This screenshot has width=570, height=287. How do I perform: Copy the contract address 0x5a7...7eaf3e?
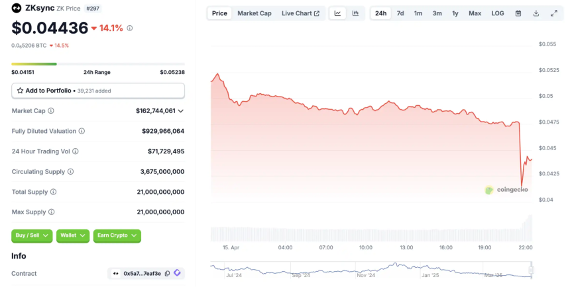pos(167,274)
